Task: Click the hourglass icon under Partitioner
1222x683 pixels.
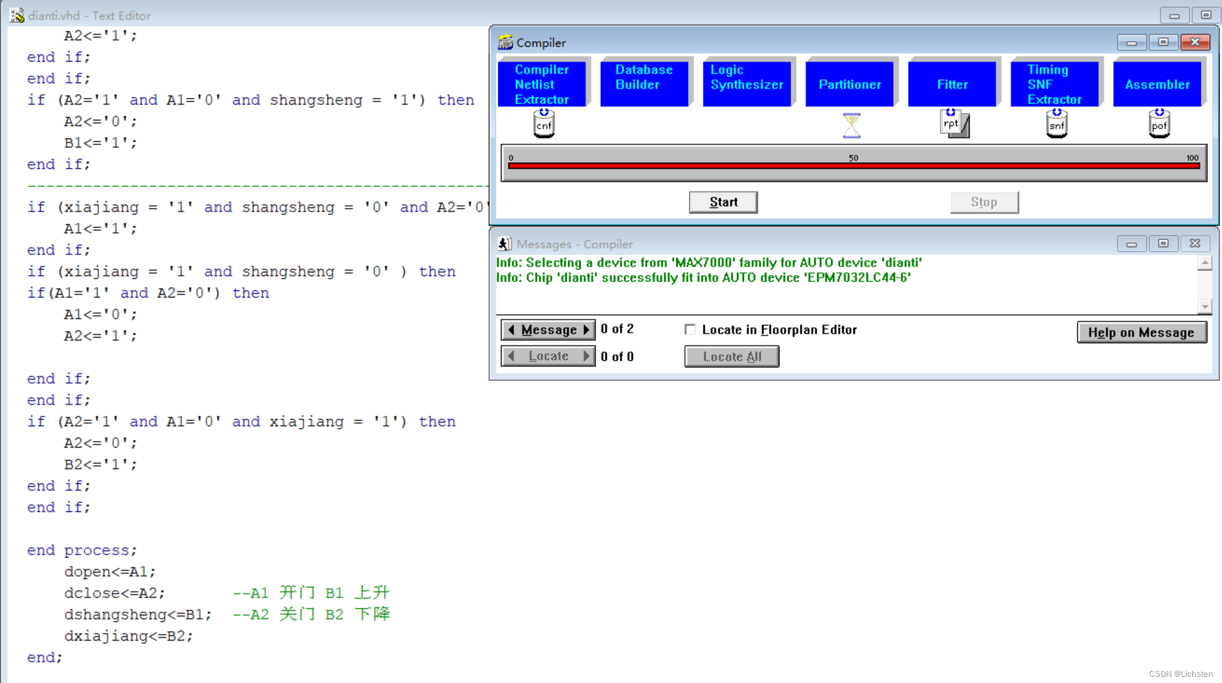Action: coord(851,125)
